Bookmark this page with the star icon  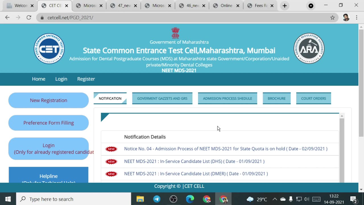click(332, 18)
